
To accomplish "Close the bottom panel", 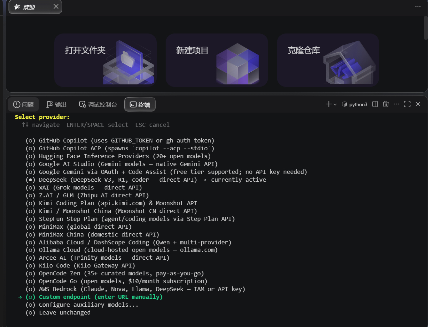I will (x=418, y=104).
